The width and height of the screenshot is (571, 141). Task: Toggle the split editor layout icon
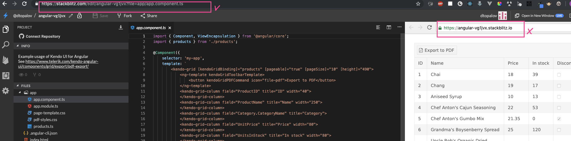pos(389,27)
